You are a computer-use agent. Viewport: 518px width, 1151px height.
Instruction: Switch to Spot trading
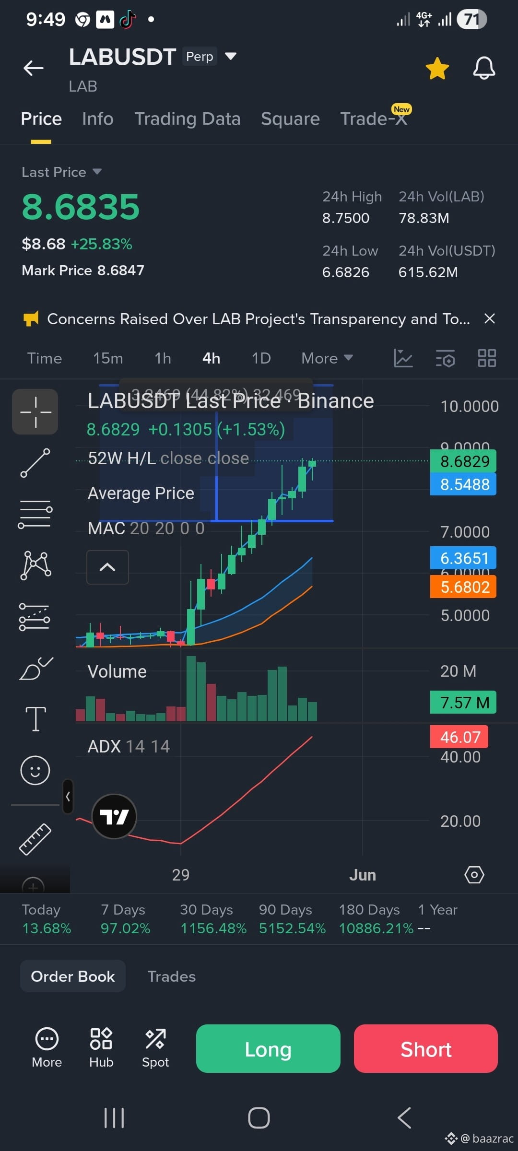coord(155,1048)
